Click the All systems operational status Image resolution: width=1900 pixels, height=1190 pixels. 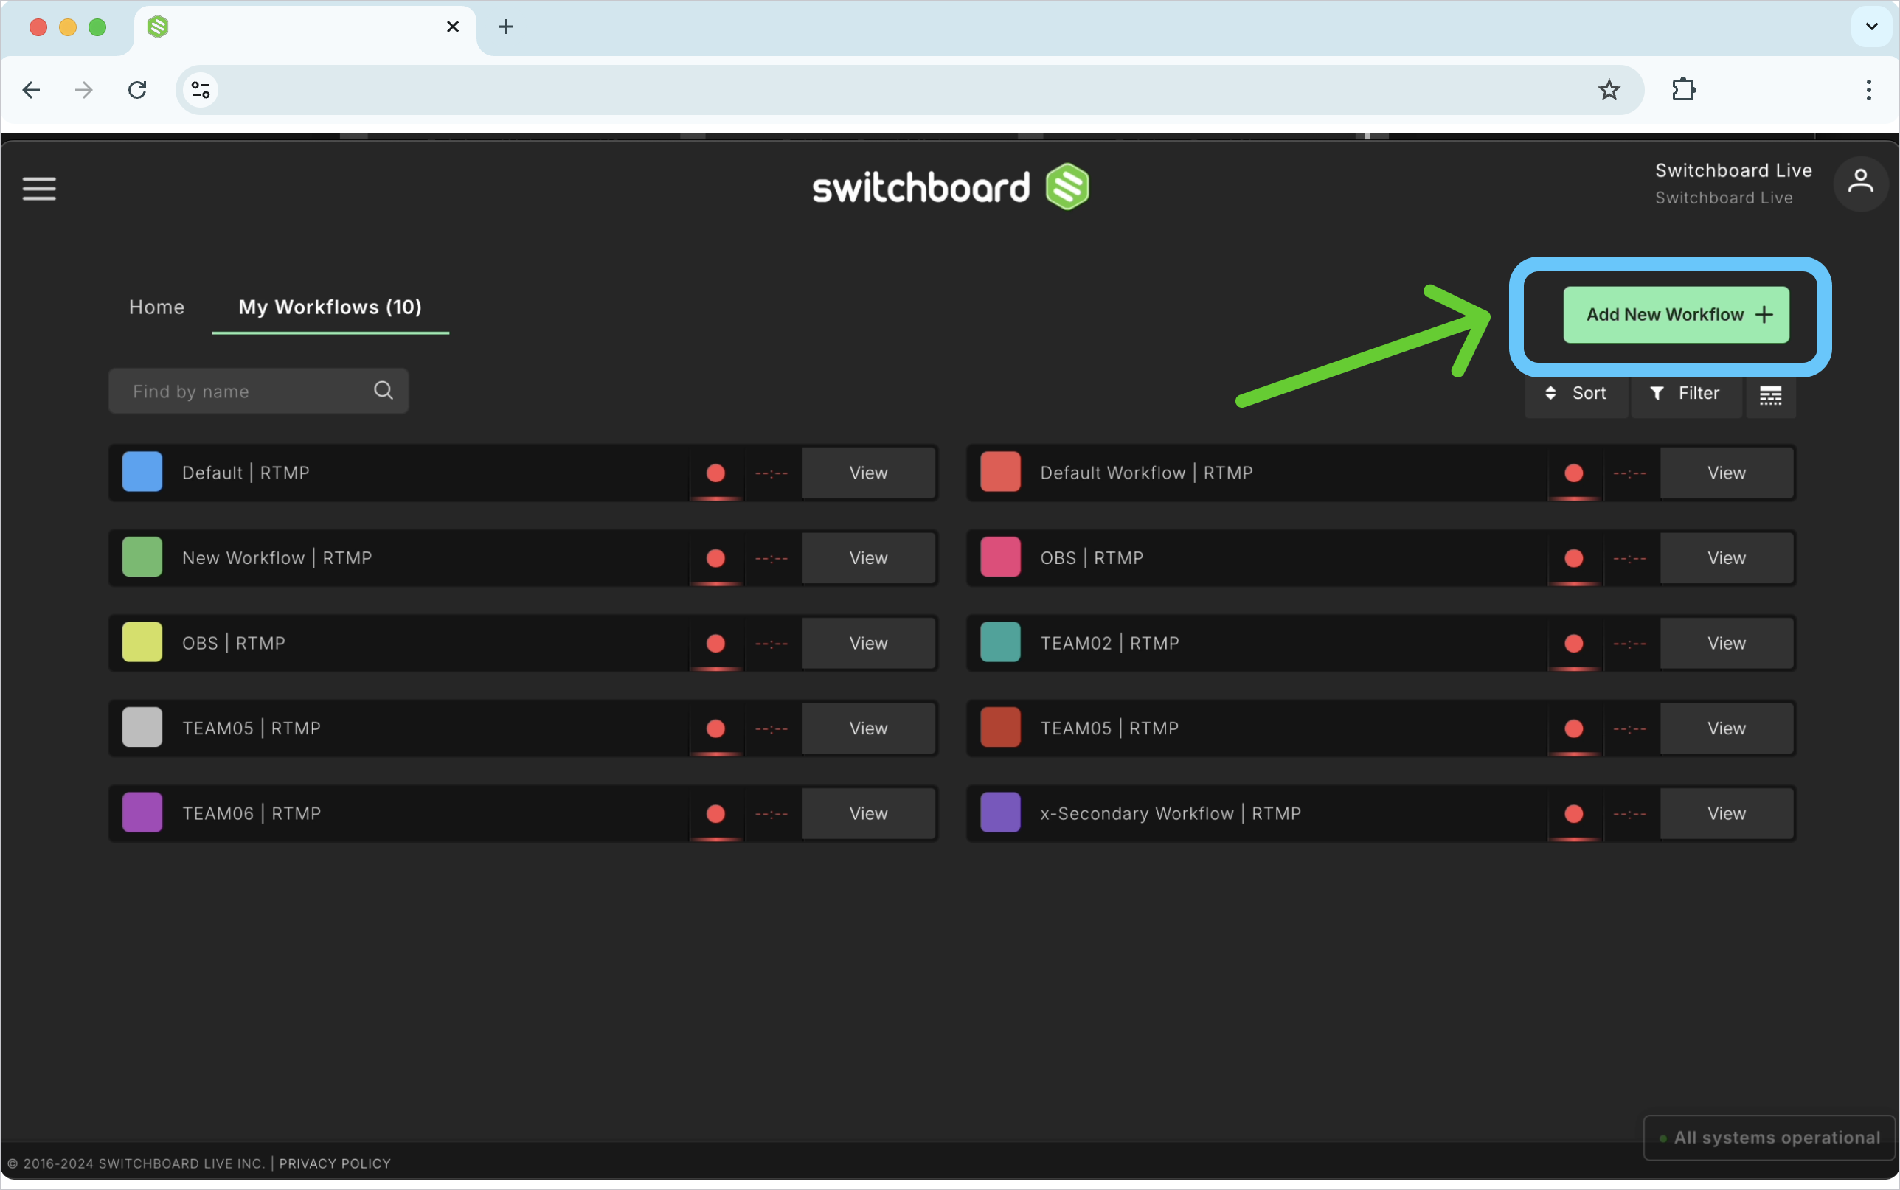click(1769, 1138)
